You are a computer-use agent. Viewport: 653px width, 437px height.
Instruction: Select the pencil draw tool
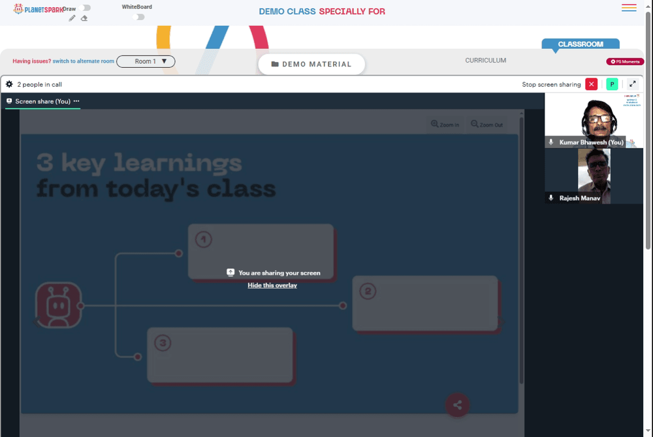[x=72, y=18]
